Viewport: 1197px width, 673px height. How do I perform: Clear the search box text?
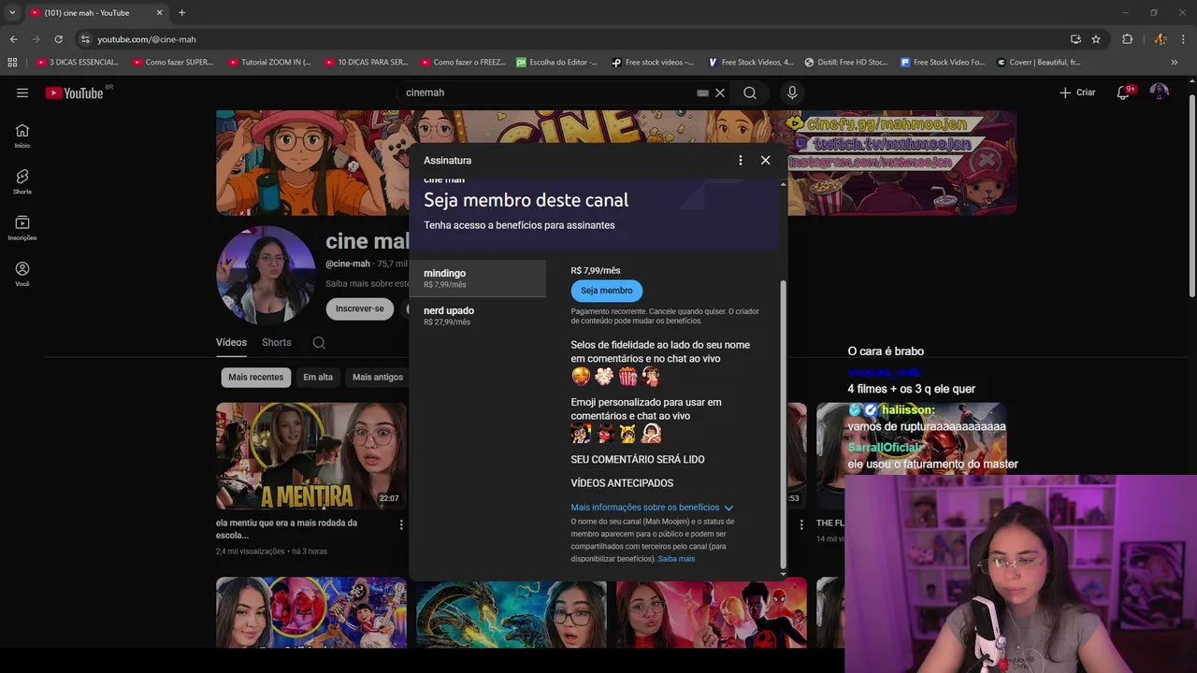[720, 93]
